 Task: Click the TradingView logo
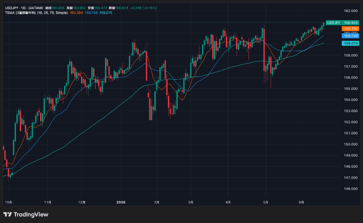point(26,214)
